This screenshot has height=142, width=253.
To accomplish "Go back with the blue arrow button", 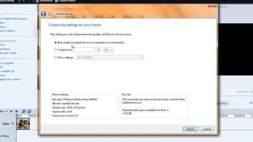I will (43, 14).
